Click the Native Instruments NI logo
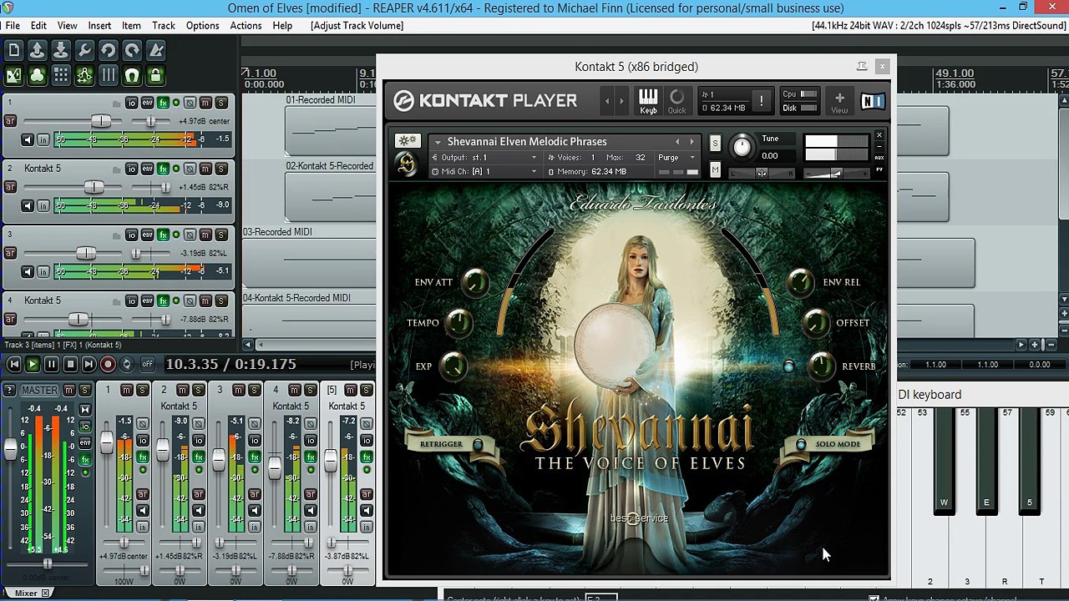The width and height of the screenshot is (1069, 601). click(872, 101)
